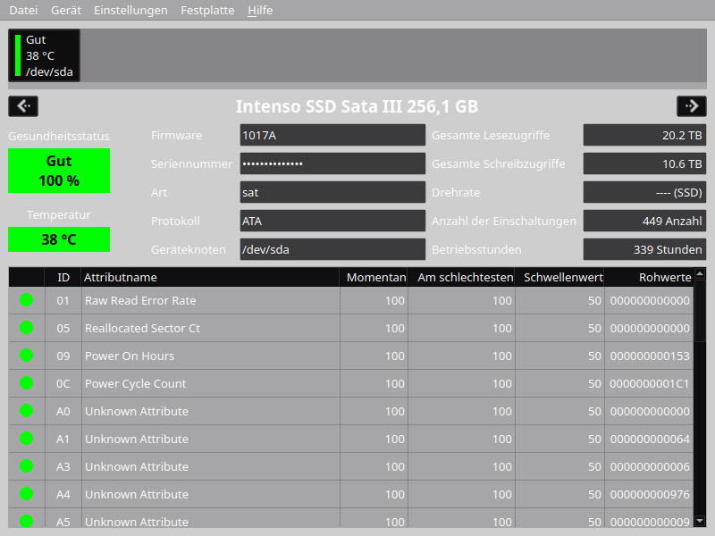Click ID cell A0

pyautogui.click(x=63, y=412)
